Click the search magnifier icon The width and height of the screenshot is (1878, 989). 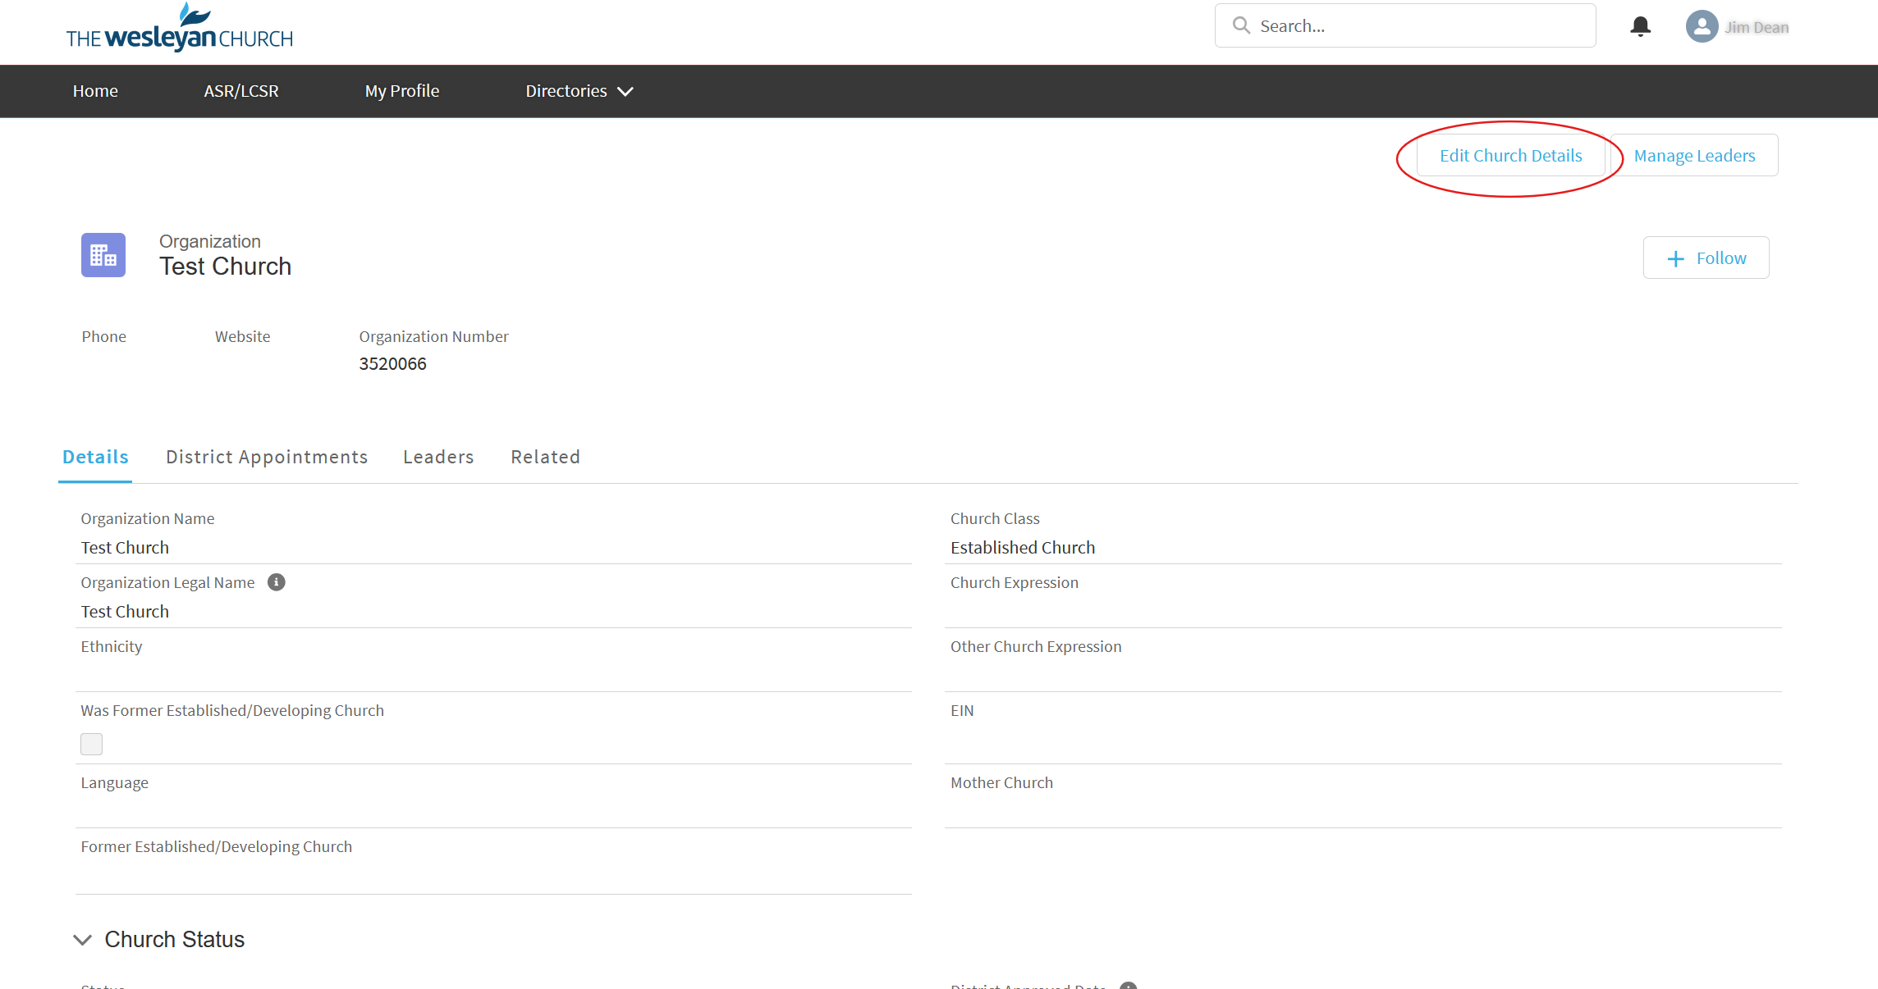click(1241, 26)
